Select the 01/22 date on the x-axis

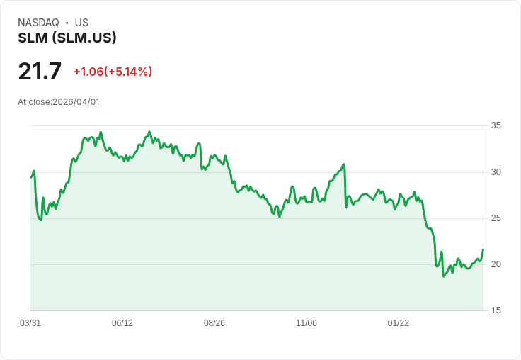tap(399, 323)
